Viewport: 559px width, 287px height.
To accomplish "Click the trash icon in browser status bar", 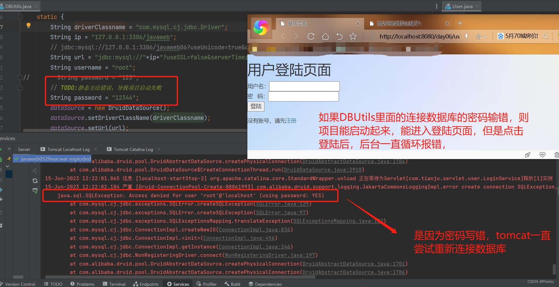I will [557, 155].
